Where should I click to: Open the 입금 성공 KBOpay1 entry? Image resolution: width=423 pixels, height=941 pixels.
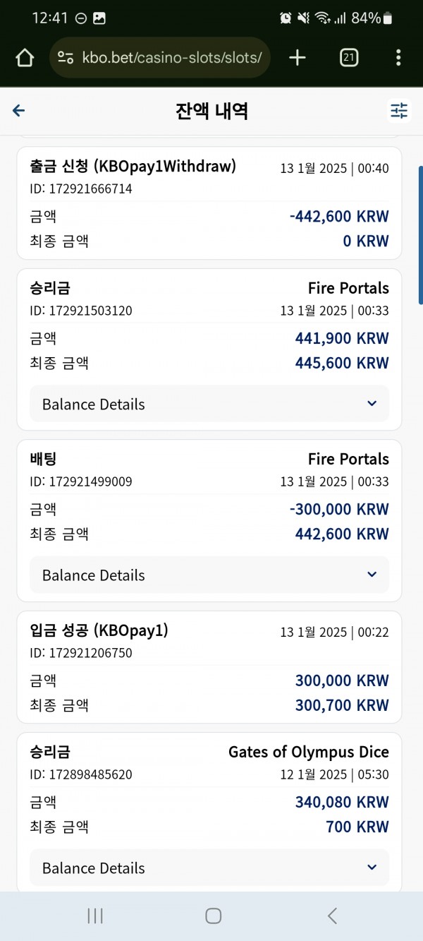(209, 667)
